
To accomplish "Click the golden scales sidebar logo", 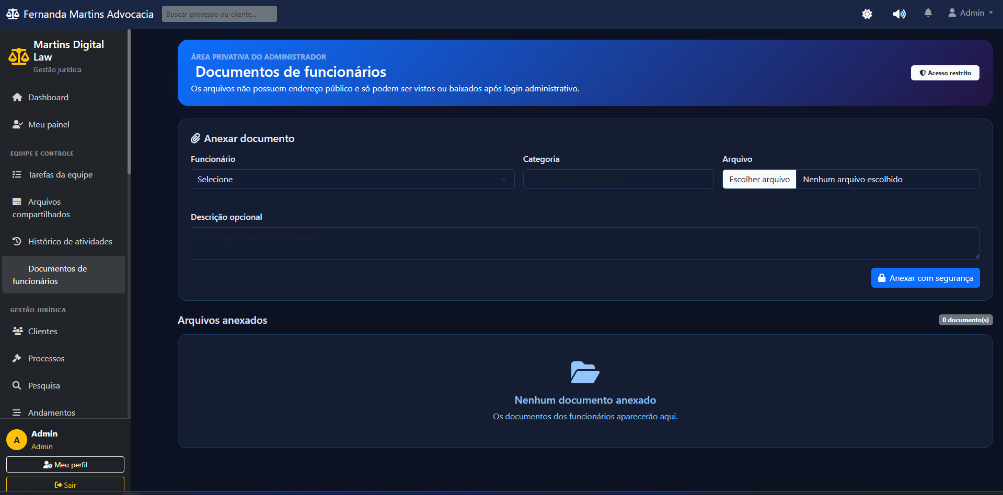I will [x=19, y=56].
